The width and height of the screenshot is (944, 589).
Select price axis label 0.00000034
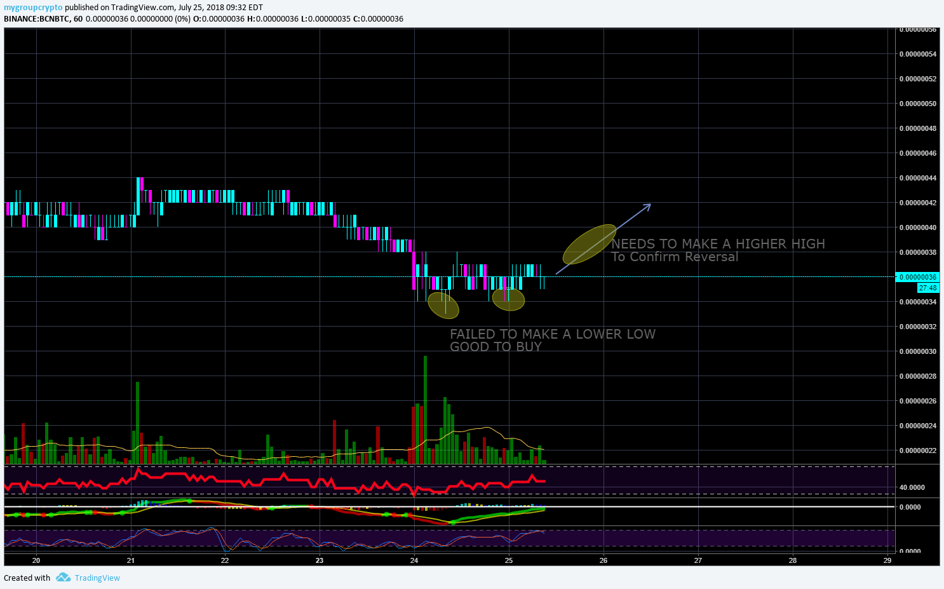pos(917,302)
